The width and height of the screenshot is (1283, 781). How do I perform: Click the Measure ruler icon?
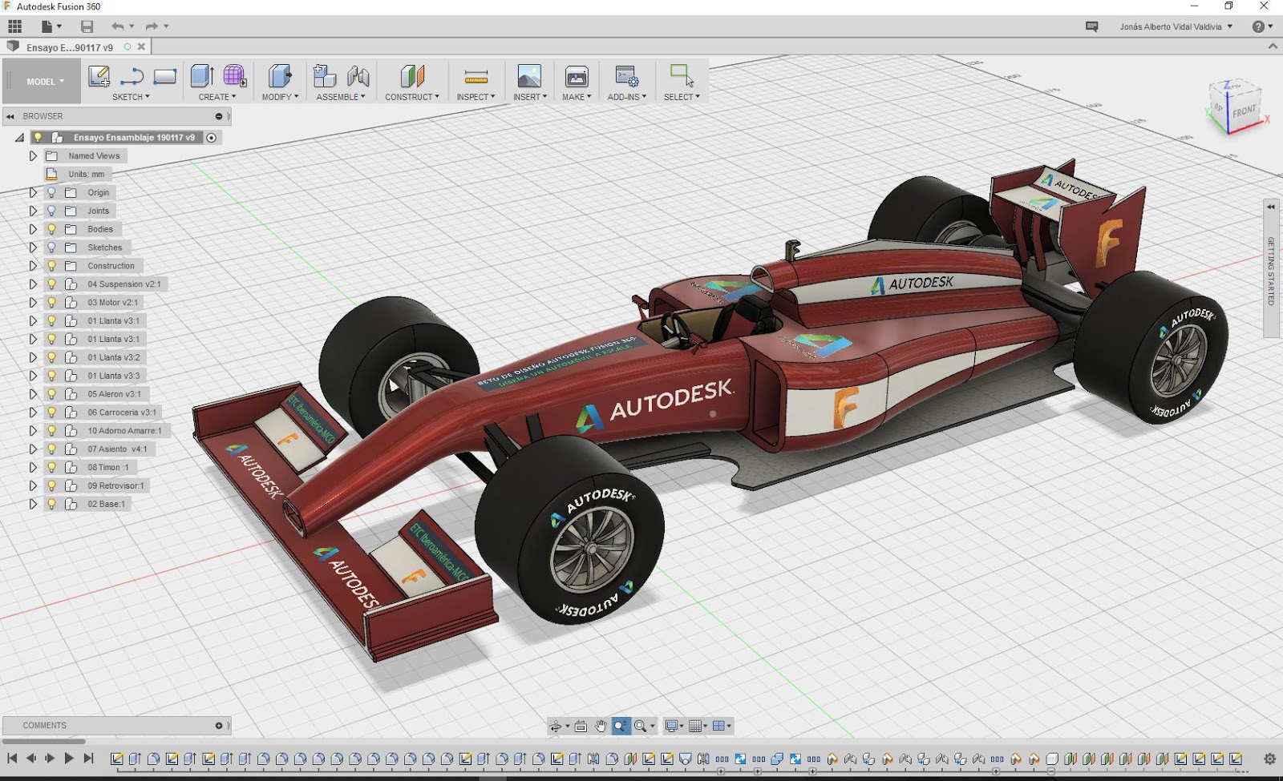point(476,77)
